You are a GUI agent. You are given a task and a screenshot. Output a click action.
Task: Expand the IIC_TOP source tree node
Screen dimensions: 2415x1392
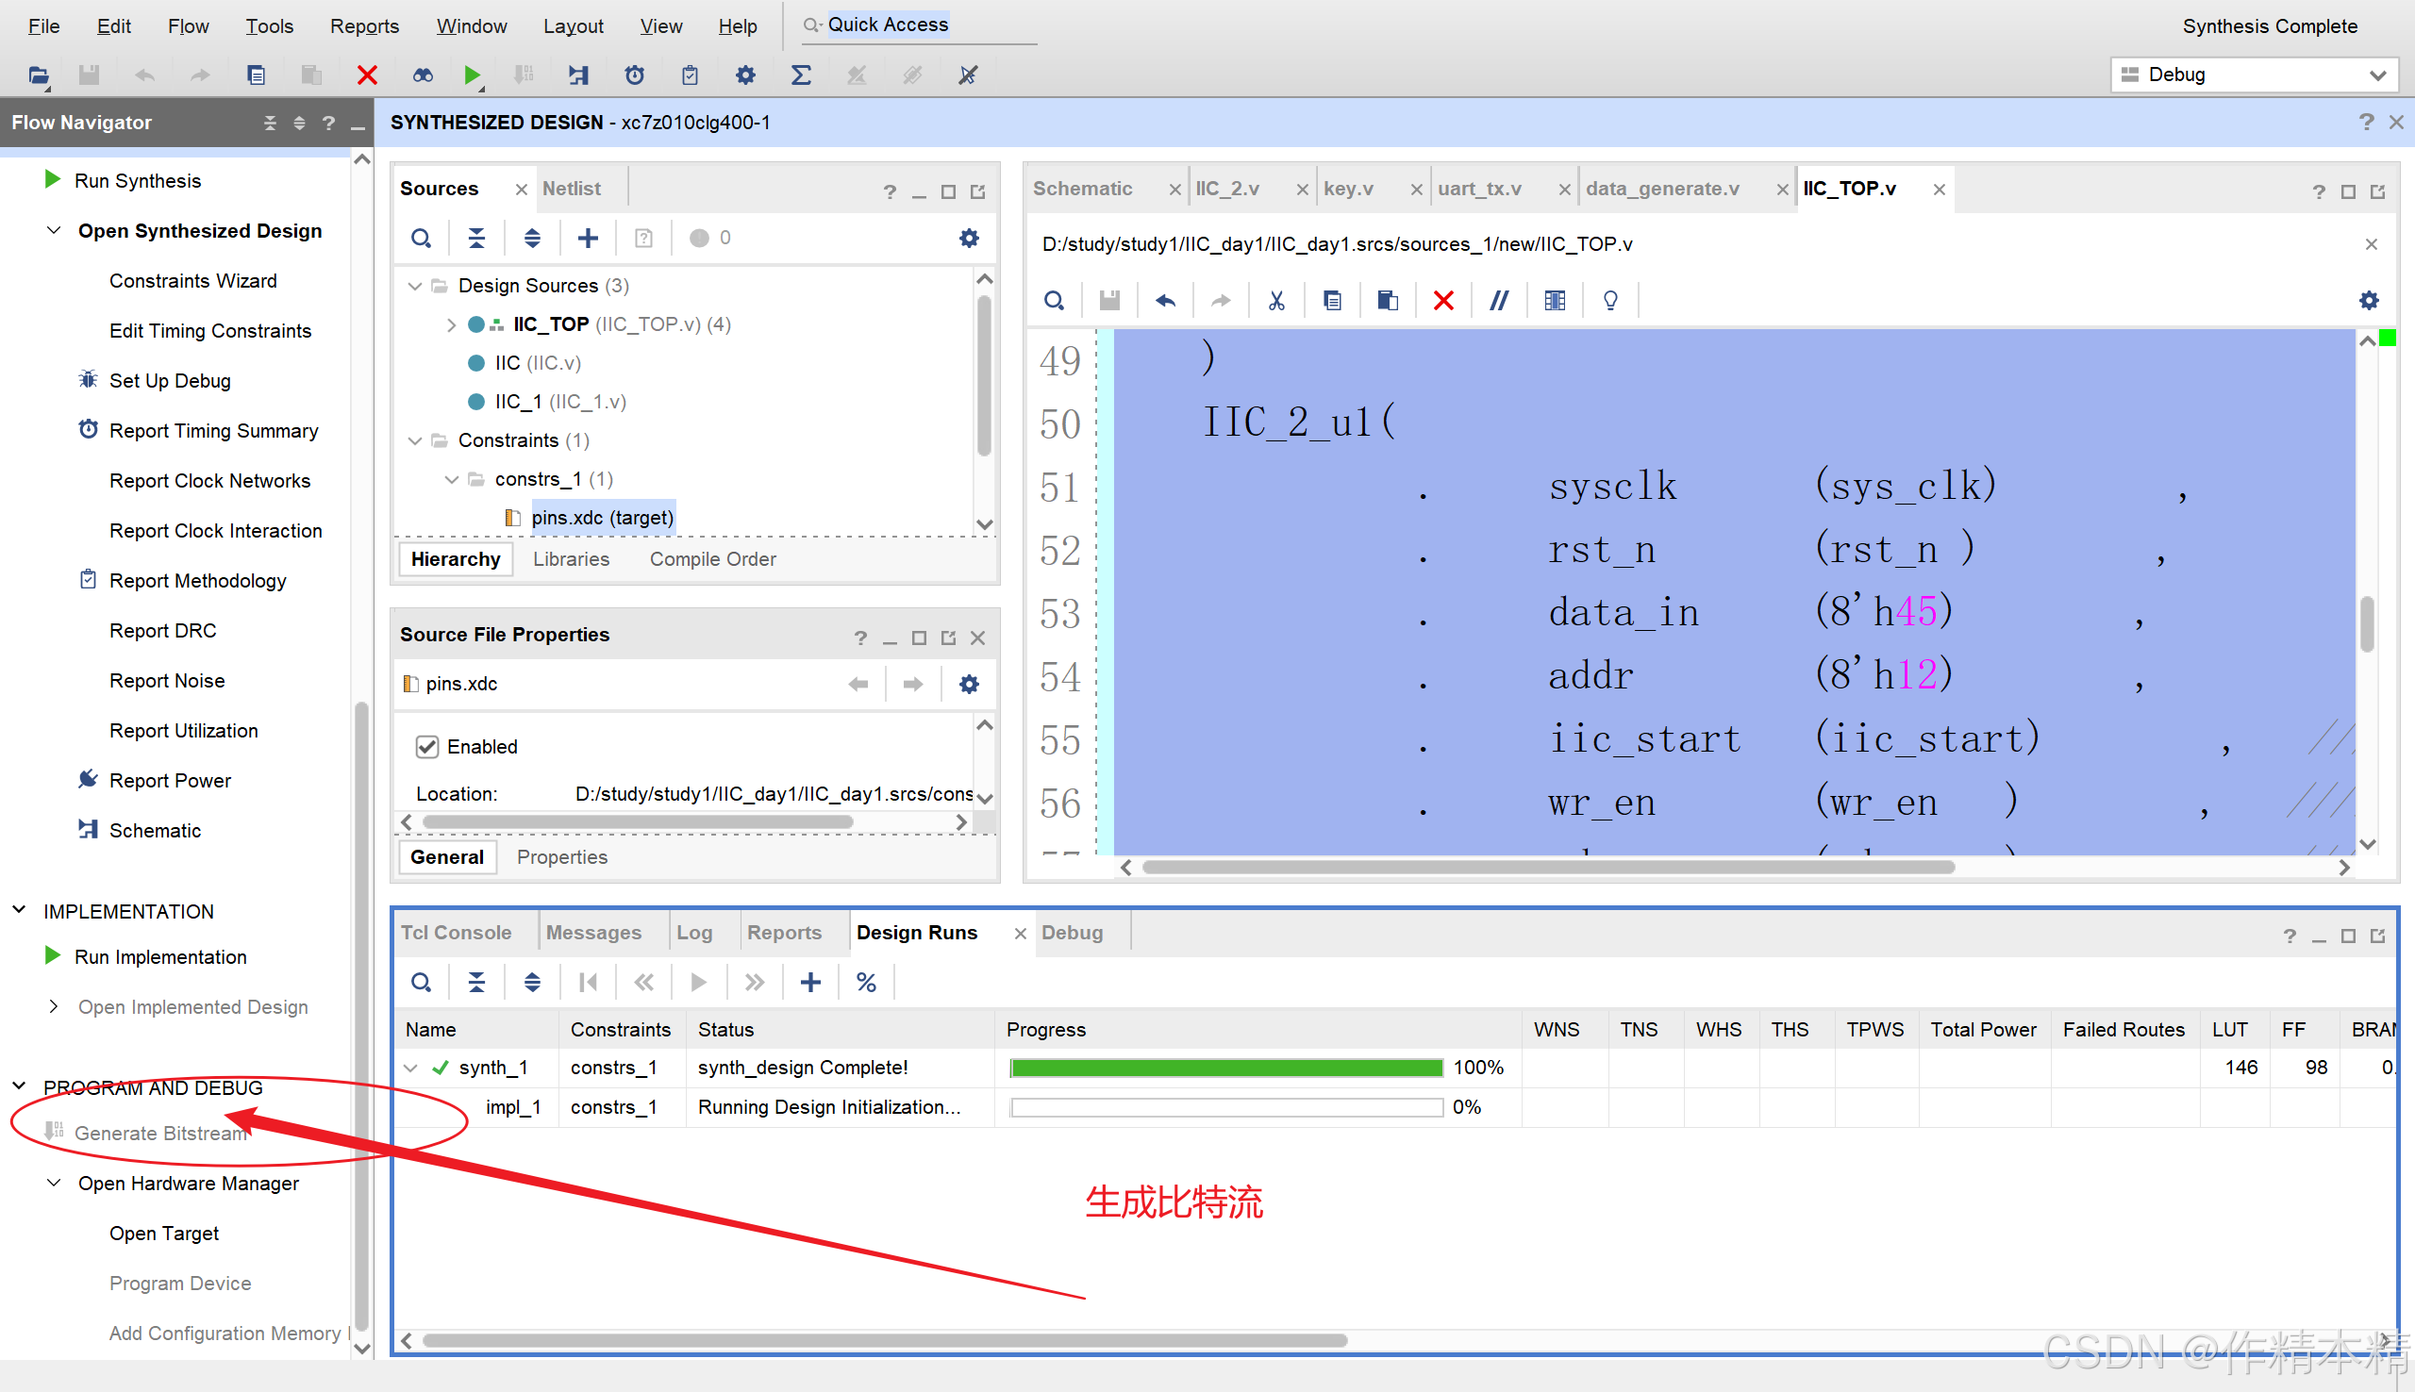451,325
